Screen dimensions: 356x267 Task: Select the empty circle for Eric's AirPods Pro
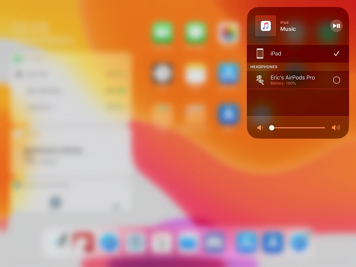click(x=337, y=80)
